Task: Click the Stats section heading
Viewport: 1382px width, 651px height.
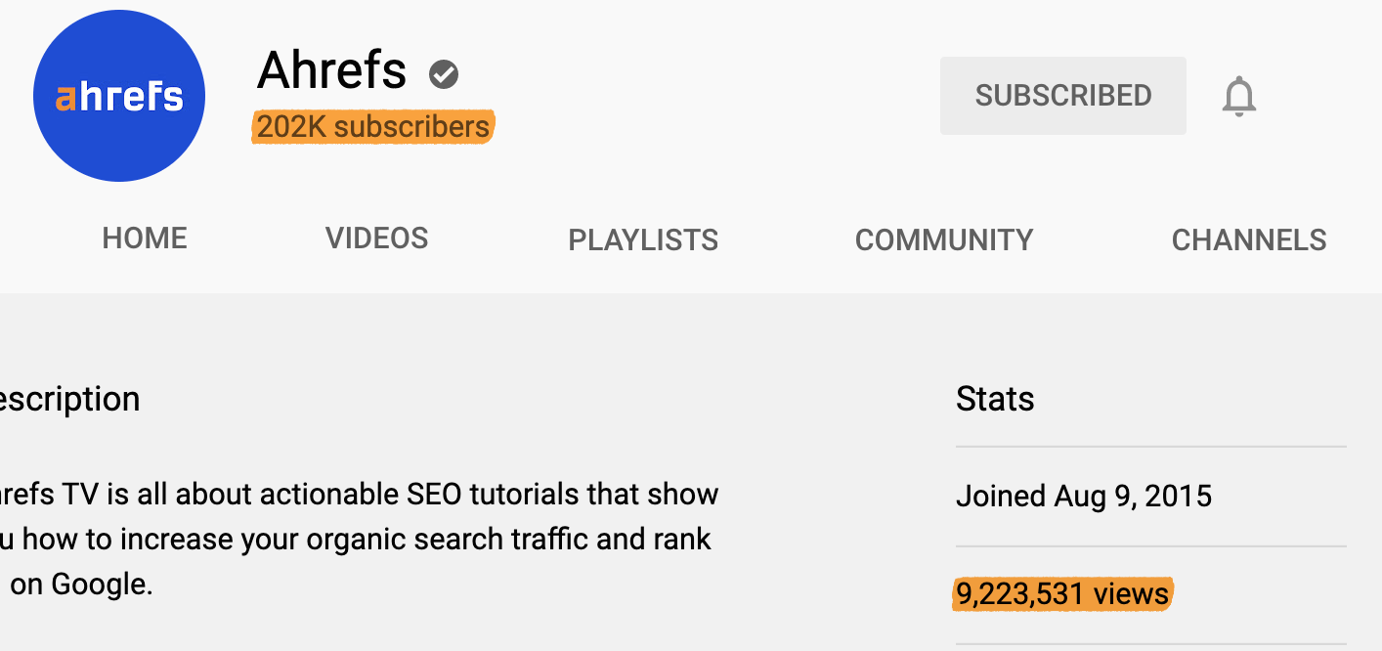Action: 995,399
